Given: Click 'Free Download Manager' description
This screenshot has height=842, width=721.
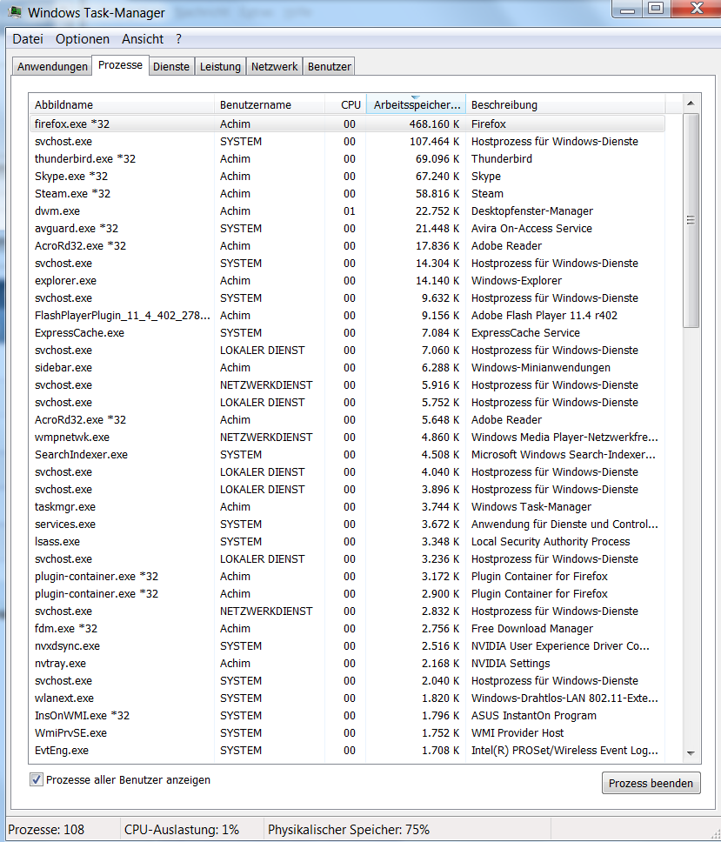Looking at the screenshot, I should point(532,628).
